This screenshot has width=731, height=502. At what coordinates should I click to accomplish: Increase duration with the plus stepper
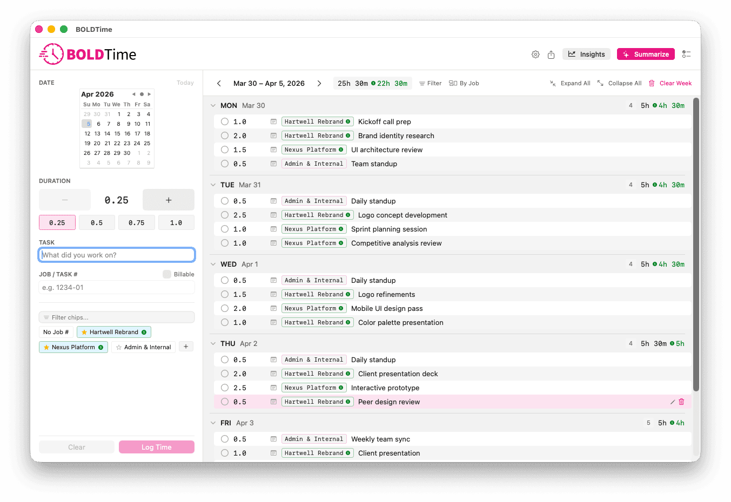tap(168, 200)
